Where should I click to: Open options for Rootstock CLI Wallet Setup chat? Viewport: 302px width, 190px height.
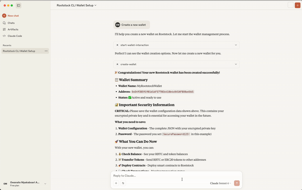click(46, 51)
